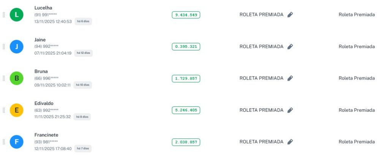Click the green code badge 0.395.321
This screenshot has width=389, height=155.
(x=186, y=47)
